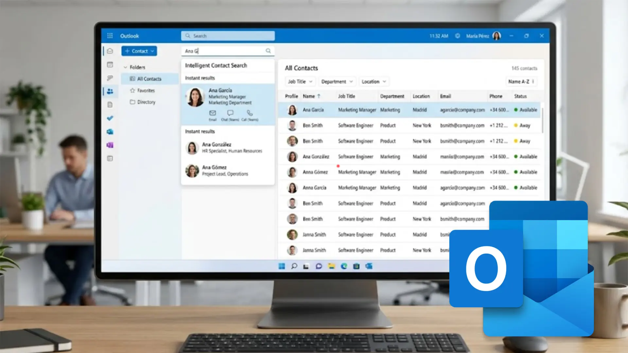
Task: Select Ana Gómez Project Lead result
Action: coord(228,170)
